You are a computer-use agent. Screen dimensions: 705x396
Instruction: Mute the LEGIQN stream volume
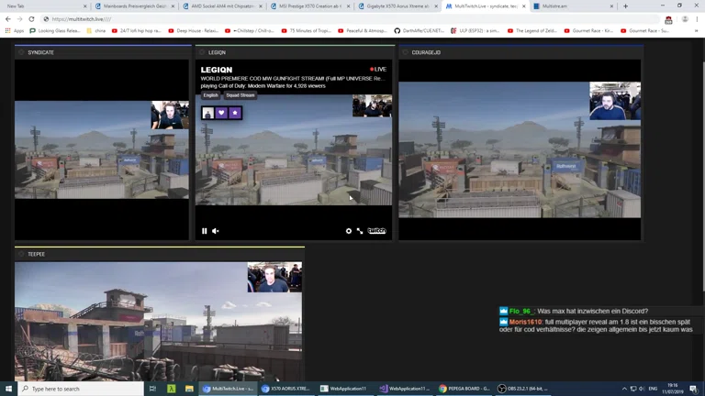coord(216,231)
